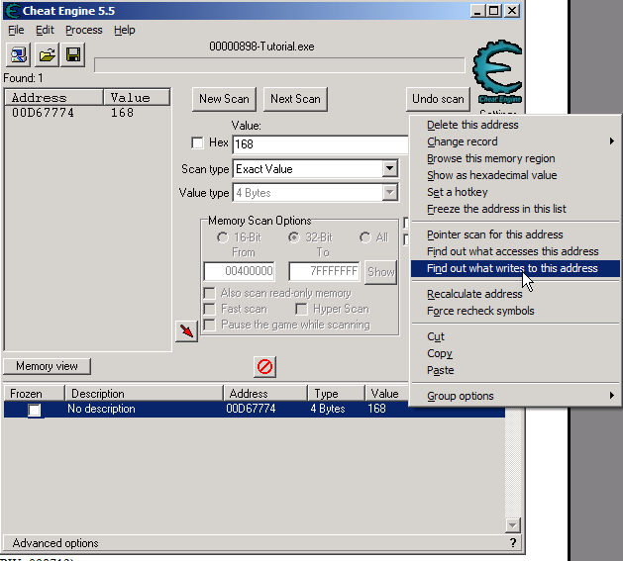
Task: Open Advanced options
Action: click(x=55, y=543)
